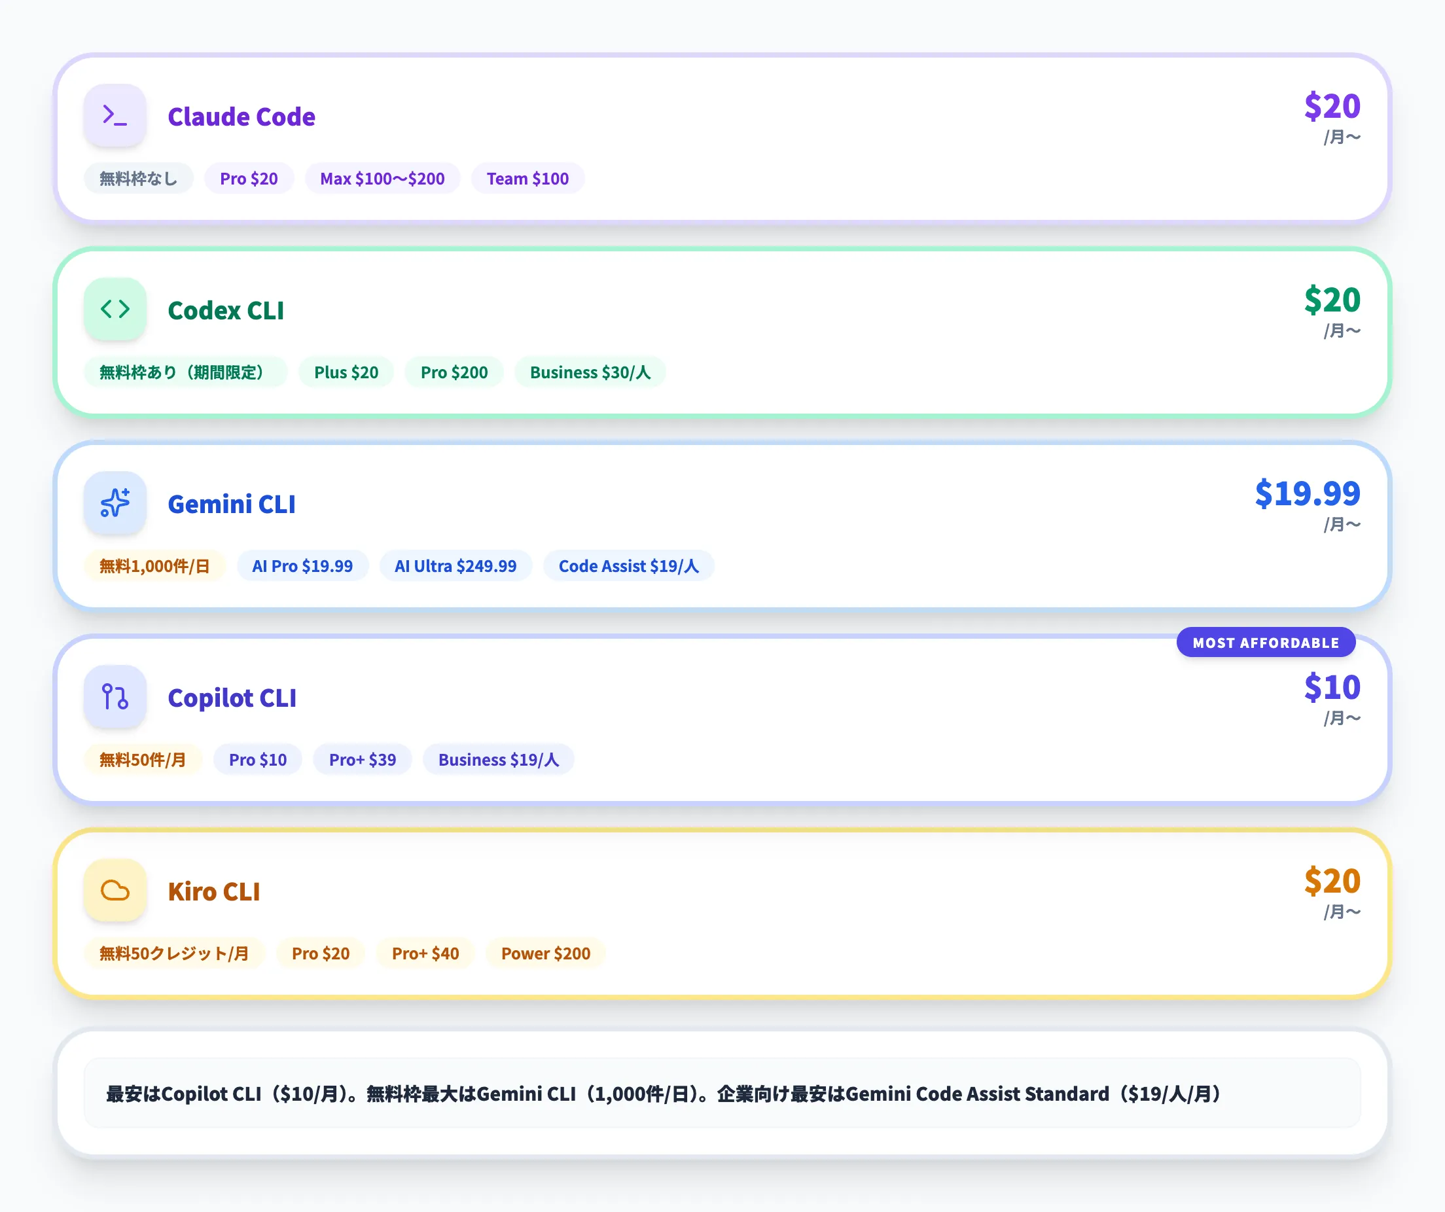Click the summary note about 最安はCopilot CLI

(x=664, y=1093)
